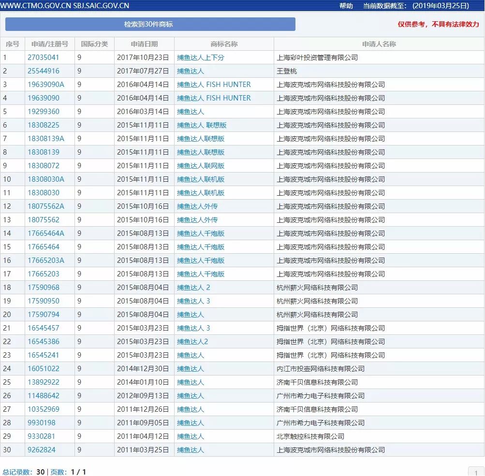The image size is (485, 476).
Task: Open 捕鱼达人 3 trademark in row 21
Action: point(193,328)
